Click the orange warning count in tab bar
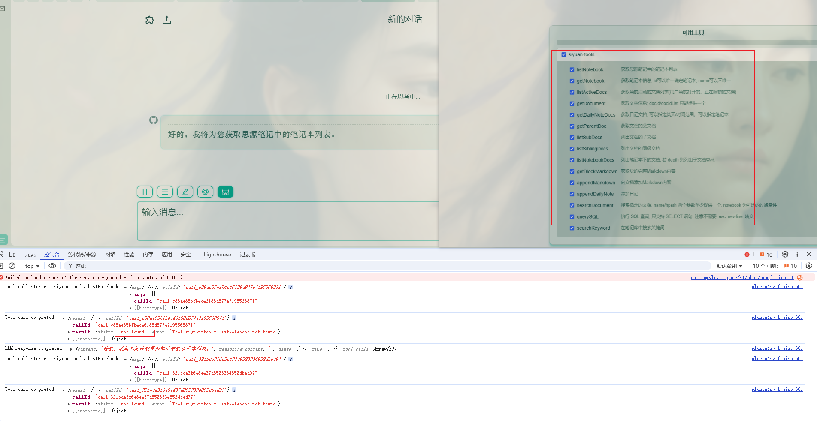This screenshot has width=817, height=426. 766,255
